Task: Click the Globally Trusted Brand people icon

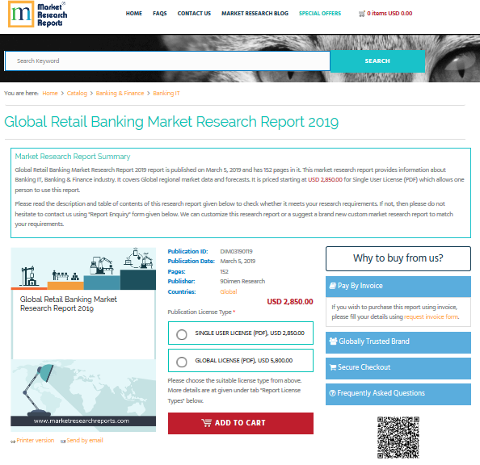Action: click(x=333, y=341)
